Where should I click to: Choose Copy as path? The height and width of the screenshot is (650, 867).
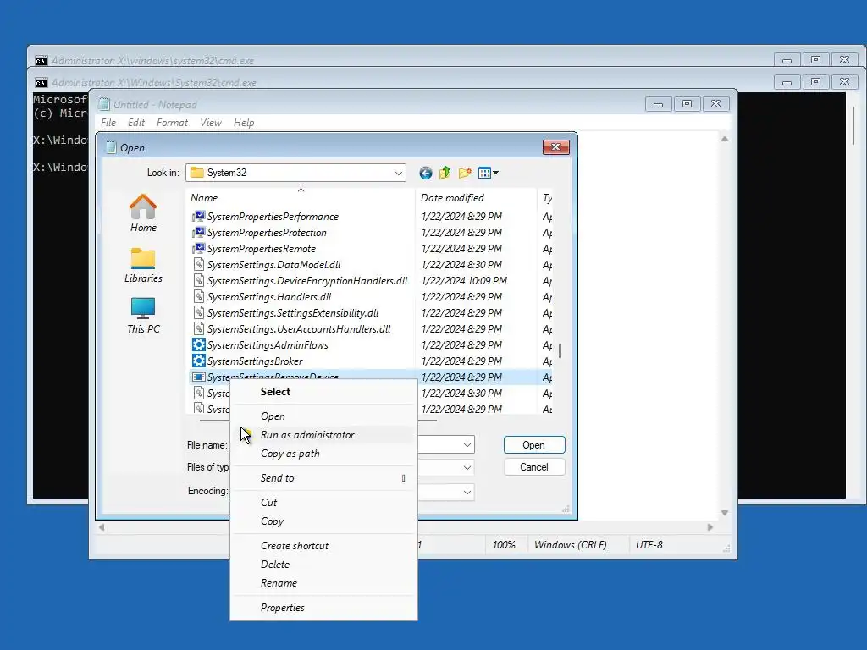[x=323, y=454]
